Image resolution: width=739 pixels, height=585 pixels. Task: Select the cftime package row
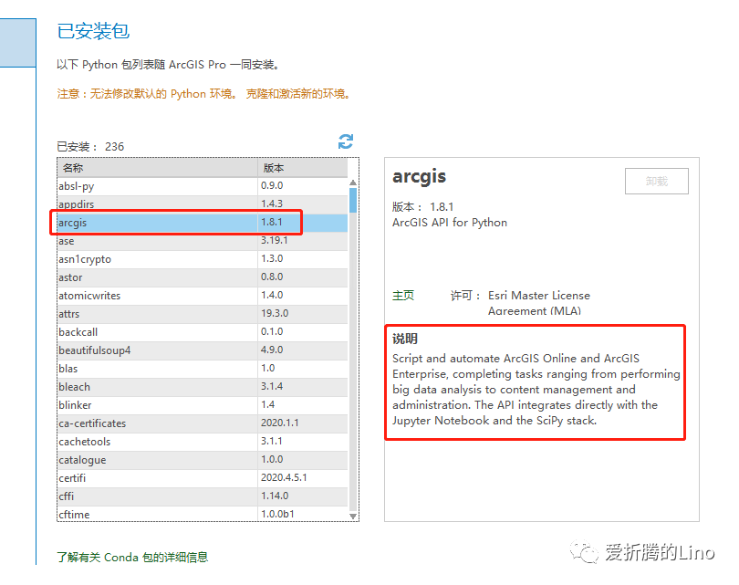tap(203, 514)
